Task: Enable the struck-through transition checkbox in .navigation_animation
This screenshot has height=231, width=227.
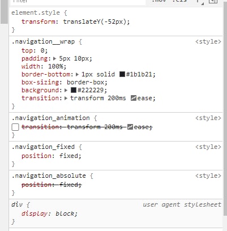Action: (15, 127)
